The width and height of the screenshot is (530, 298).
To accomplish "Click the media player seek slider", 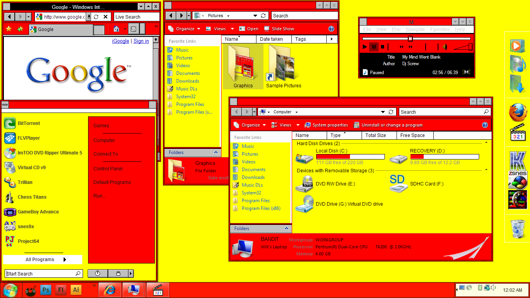I will coord(410,38).
